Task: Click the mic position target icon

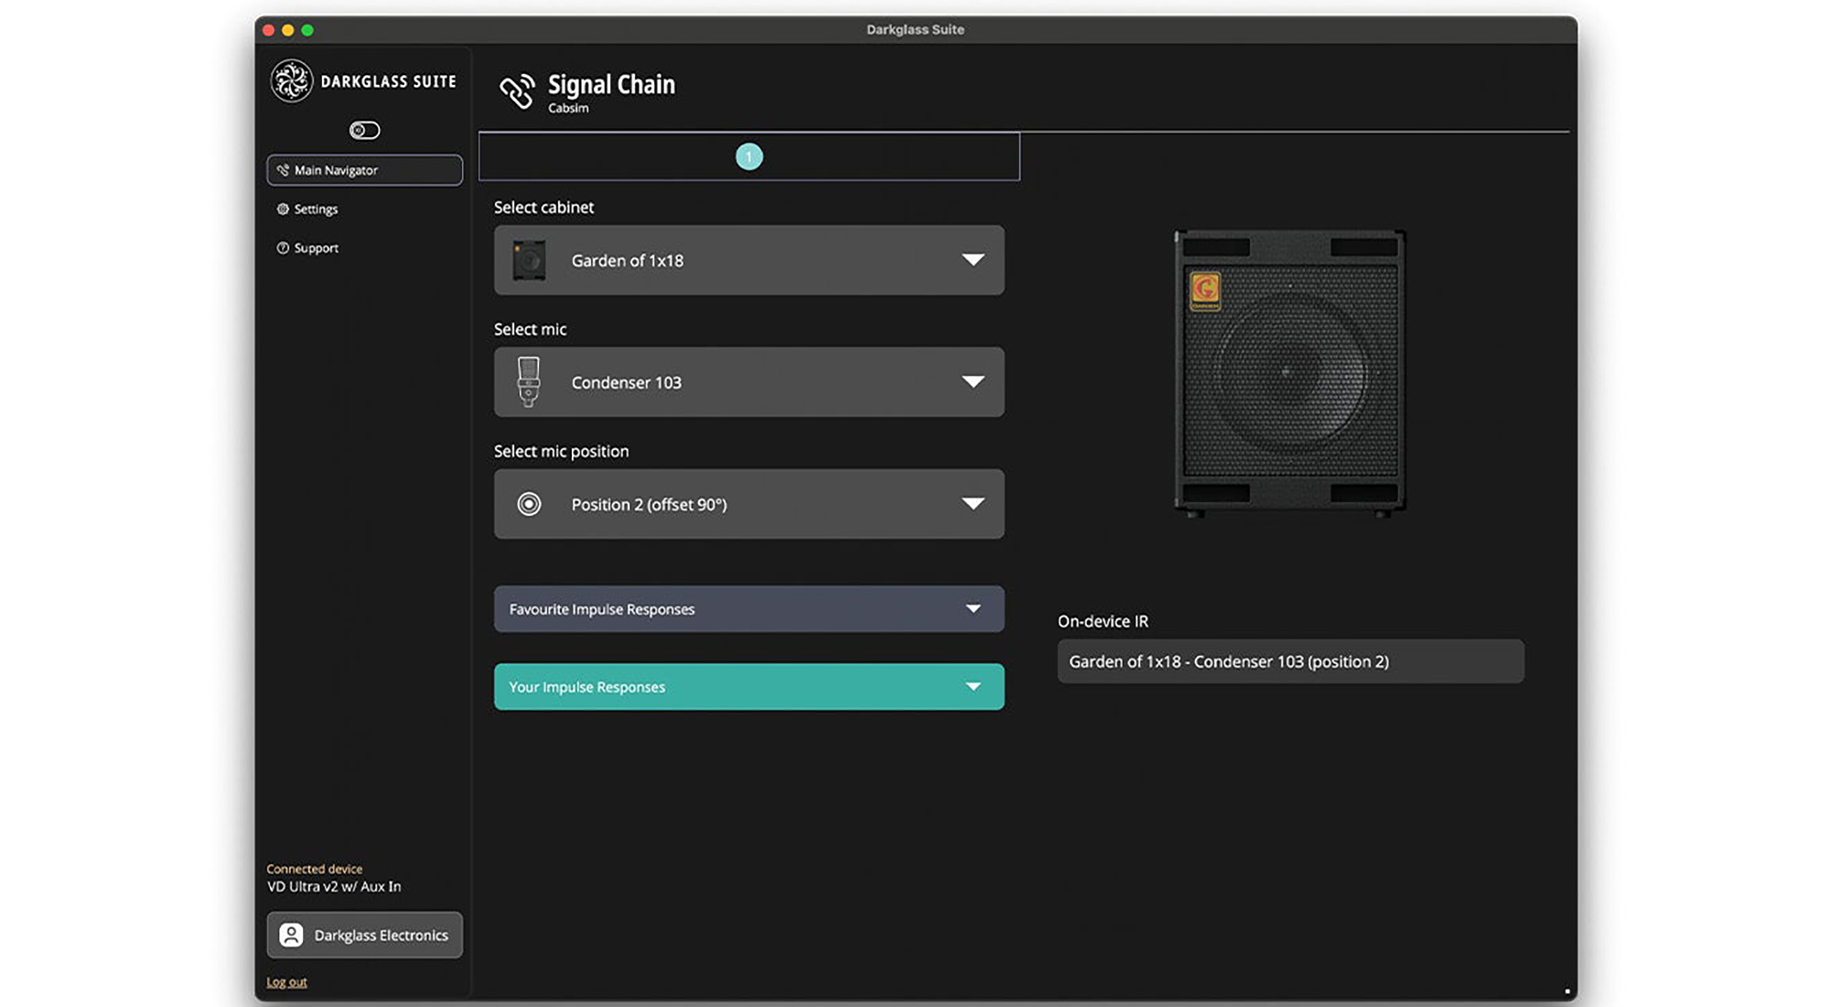Action: coord(529,504)
